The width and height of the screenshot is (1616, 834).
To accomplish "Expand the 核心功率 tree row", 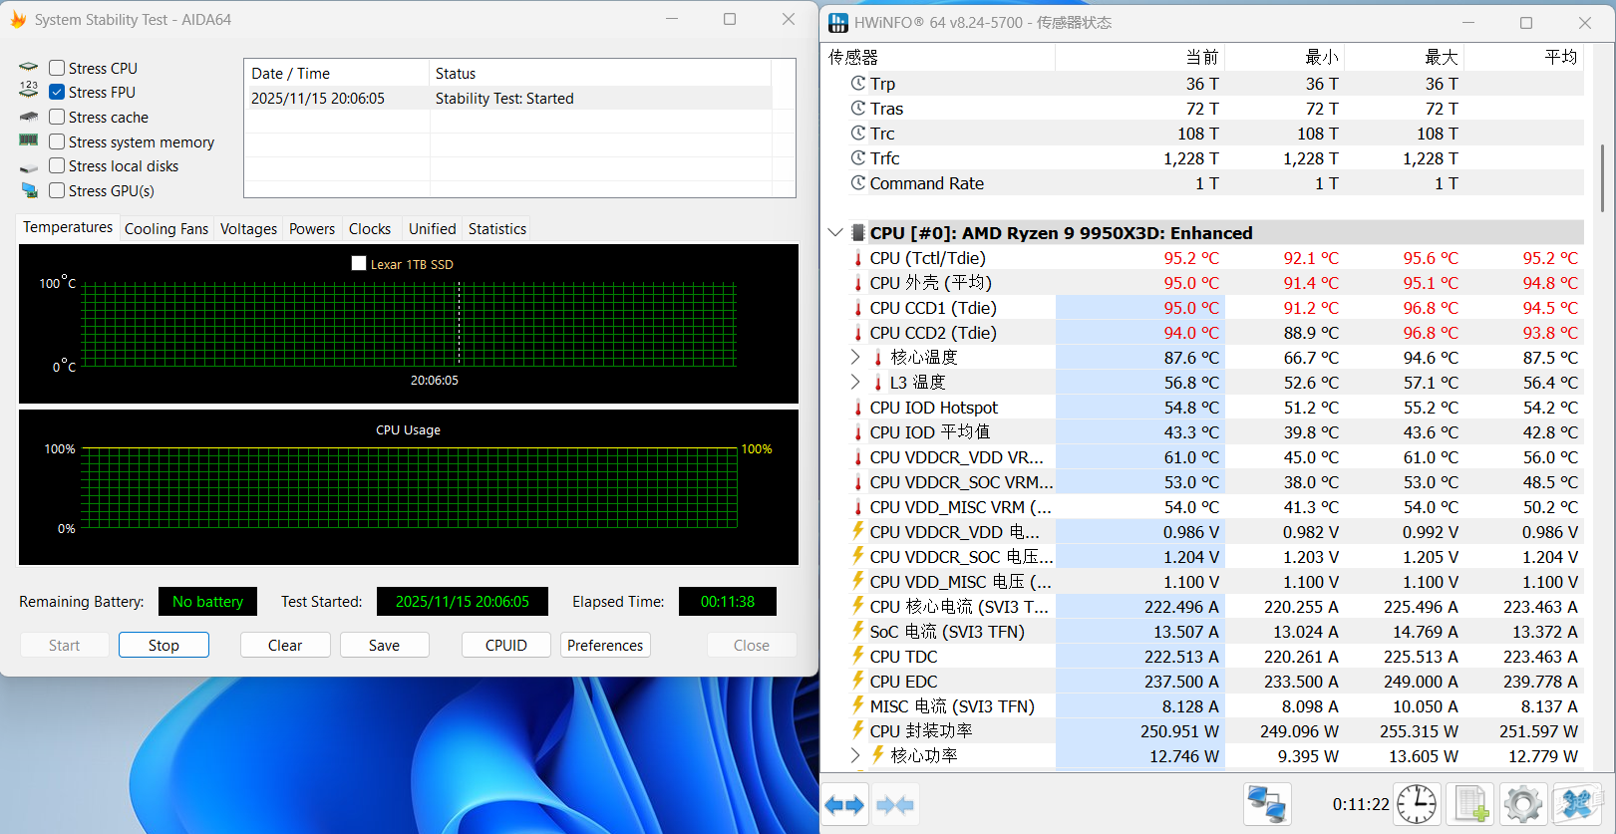I will 855,755.
